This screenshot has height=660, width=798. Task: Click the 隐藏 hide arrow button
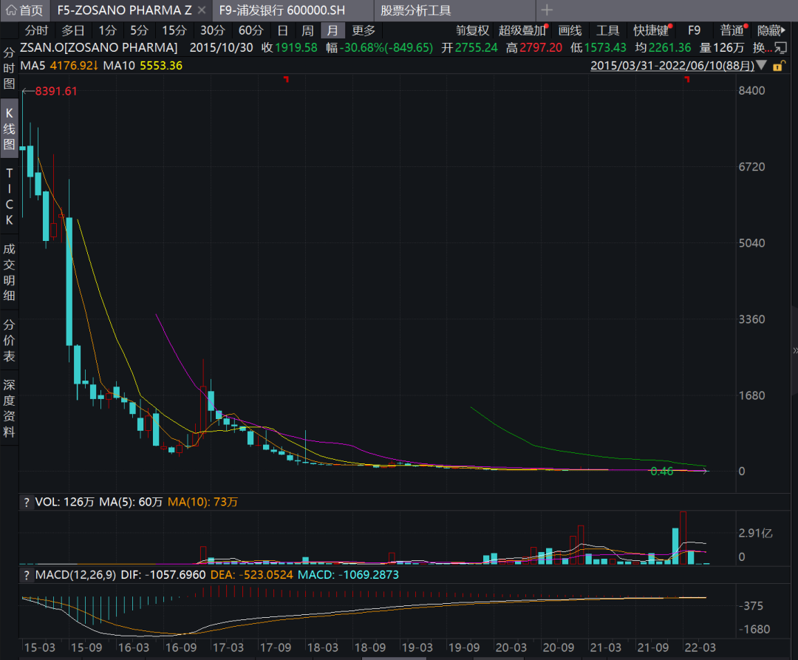click(x=771, y=30)
